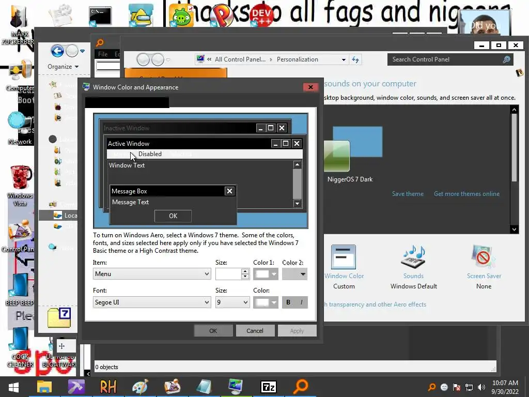529x397 pixels.
Task: Select the Inactive Window title bar in preview
Action: [x=179, y=128]
